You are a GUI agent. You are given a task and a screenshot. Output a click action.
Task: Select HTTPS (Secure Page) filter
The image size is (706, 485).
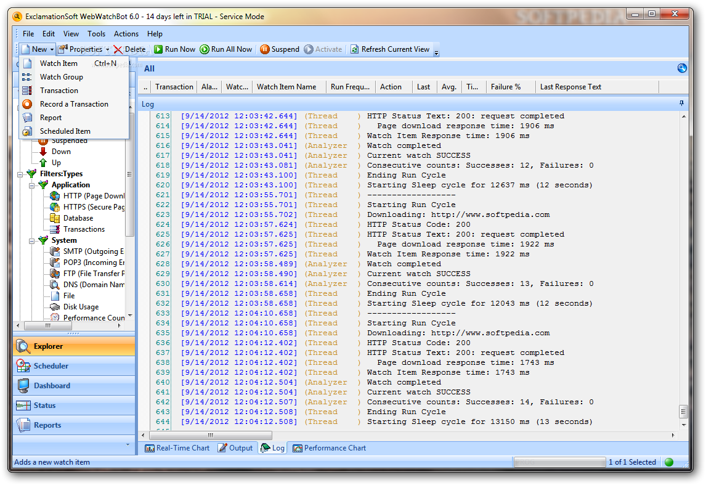[x=94, y=206]
